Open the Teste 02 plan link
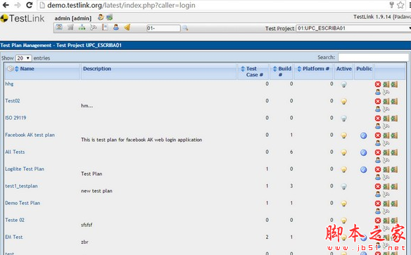Screen dimensions: 411x255 15,220
